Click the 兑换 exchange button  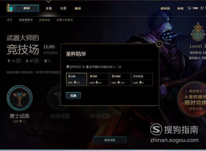[x=73, y=95]
